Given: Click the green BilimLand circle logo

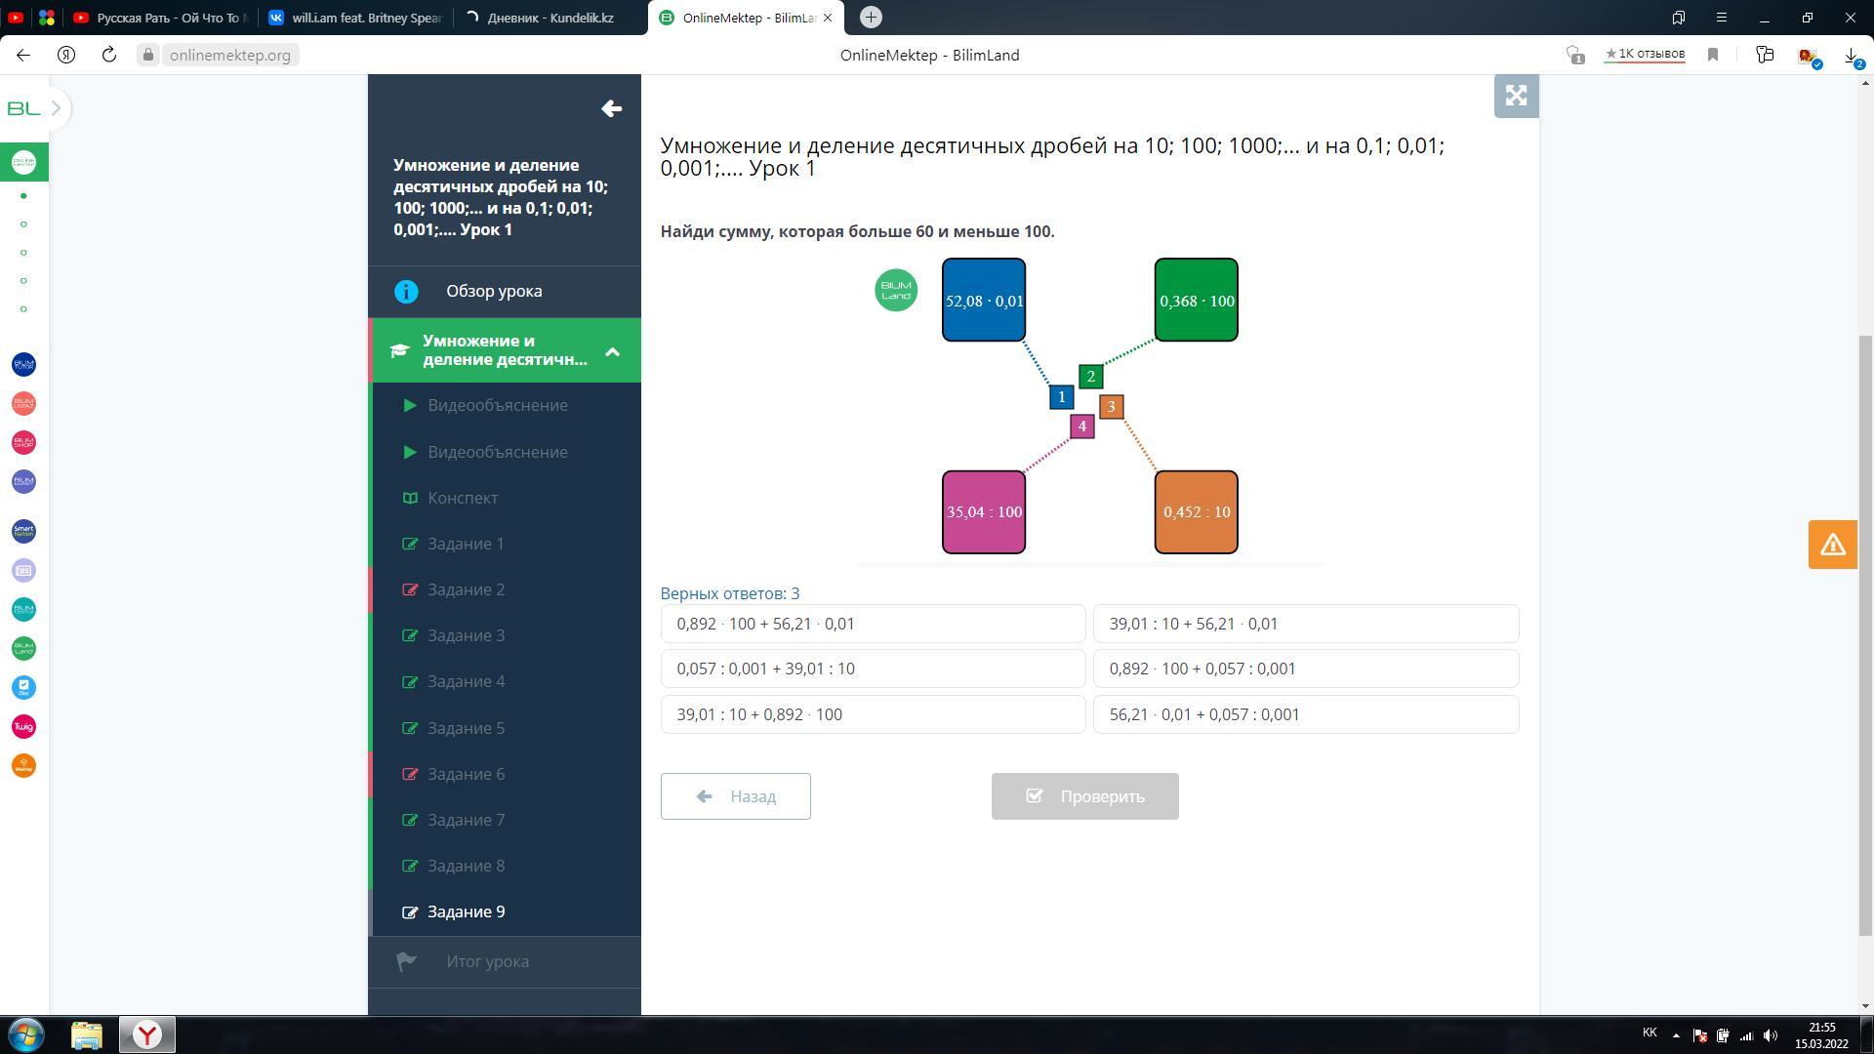Looking at the screenshot, I should [895, 290].
